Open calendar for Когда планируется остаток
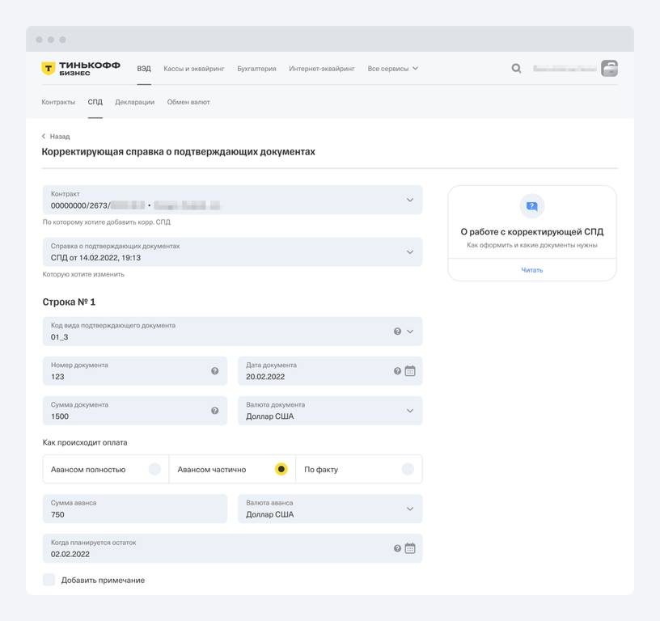This screenshot has height=621, width=660. coord(410,548)
